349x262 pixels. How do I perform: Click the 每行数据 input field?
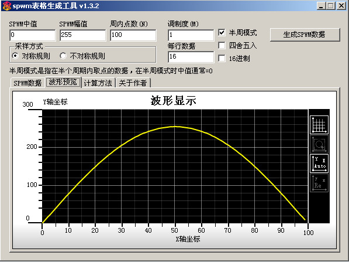[191, 57]
